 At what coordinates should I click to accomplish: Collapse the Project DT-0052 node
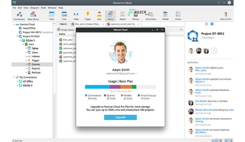pos(17,36)
